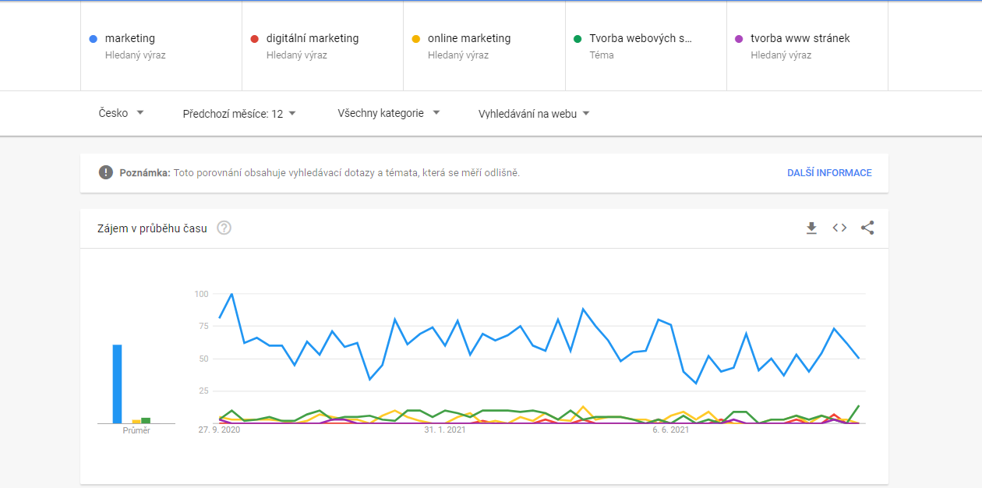Click the purple dot for tvorba www stránek
Viewport: 982px width, 488px height.
739,38
